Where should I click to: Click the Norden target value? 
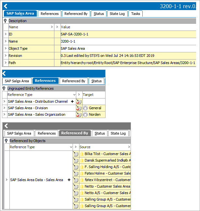click(95, 114)
